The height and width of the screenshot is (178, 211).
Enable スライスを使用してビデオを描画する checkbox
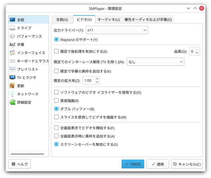56,117
